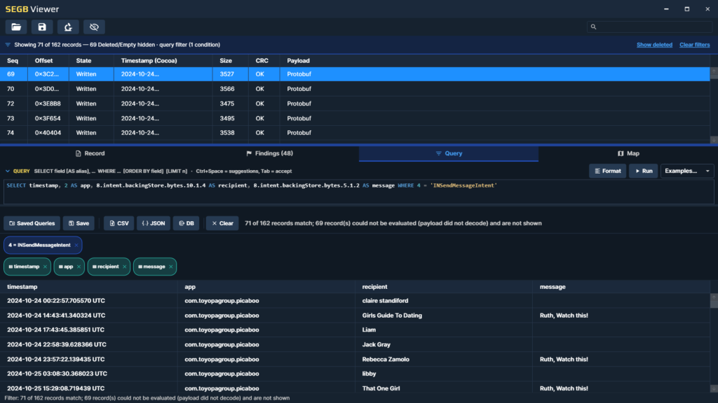The width and height of the screenshot is (718, 403).
Task: Click the Format button
Action: click(608, 171)
